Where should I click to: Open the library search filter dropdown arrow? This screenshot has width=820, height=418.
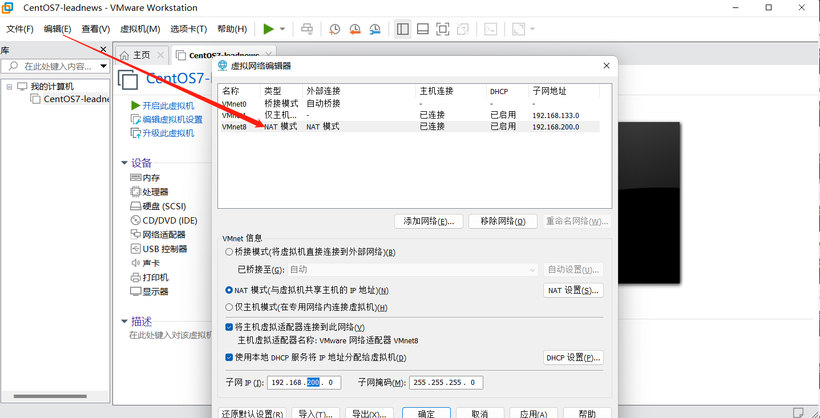pyautogui.click(x=103, y=66)
